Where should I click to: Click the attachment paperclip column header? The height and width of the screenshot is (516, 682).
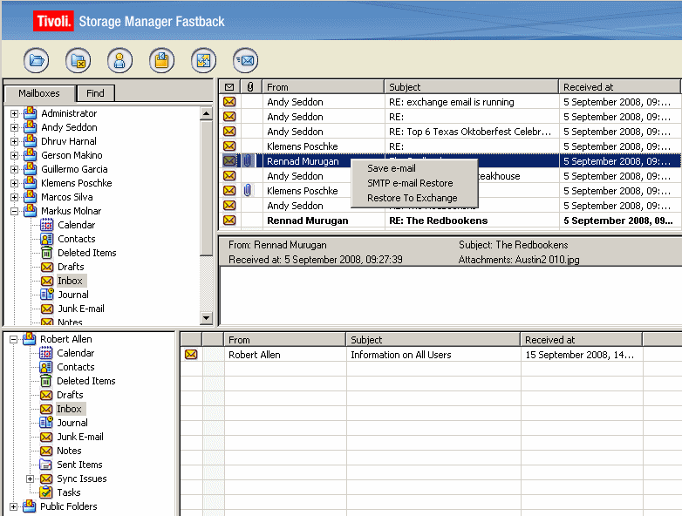pos(250,87)
